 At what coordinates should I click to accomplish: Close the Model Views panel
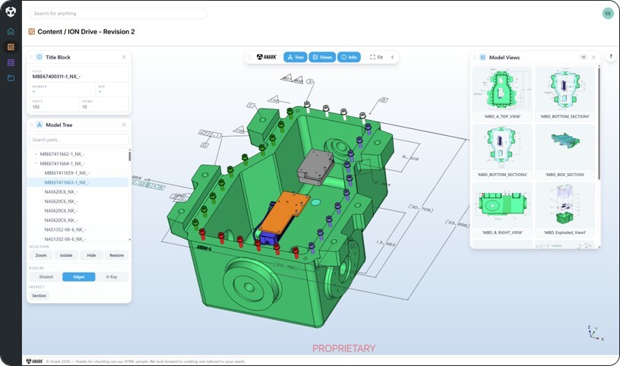[x=593, y=57]
